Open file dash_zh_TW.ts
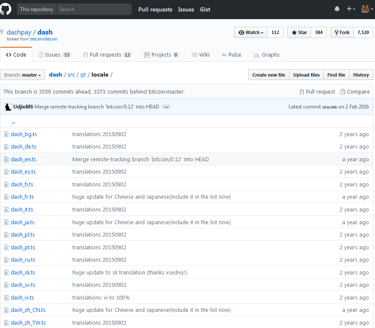 click(28, 323)
